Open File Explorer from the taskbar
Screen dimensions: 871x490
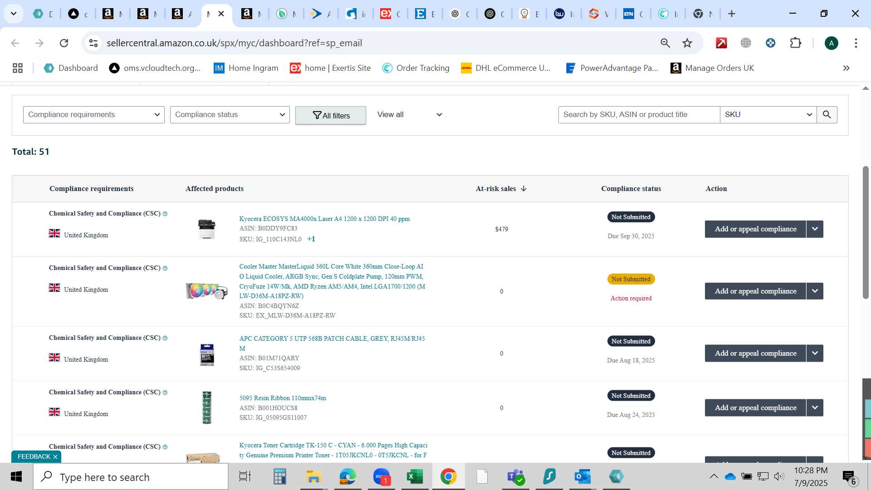[313, 477]
